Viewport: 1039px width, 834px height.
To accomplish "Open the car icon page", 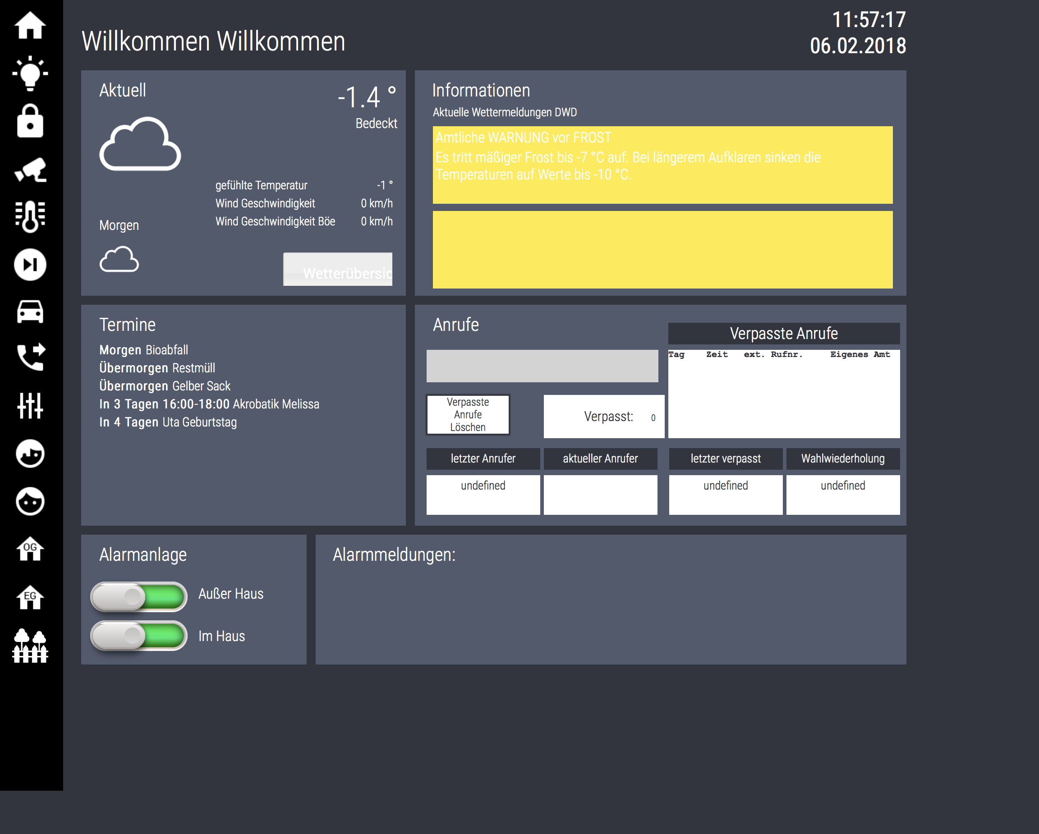I will click(x=30, y=312).
